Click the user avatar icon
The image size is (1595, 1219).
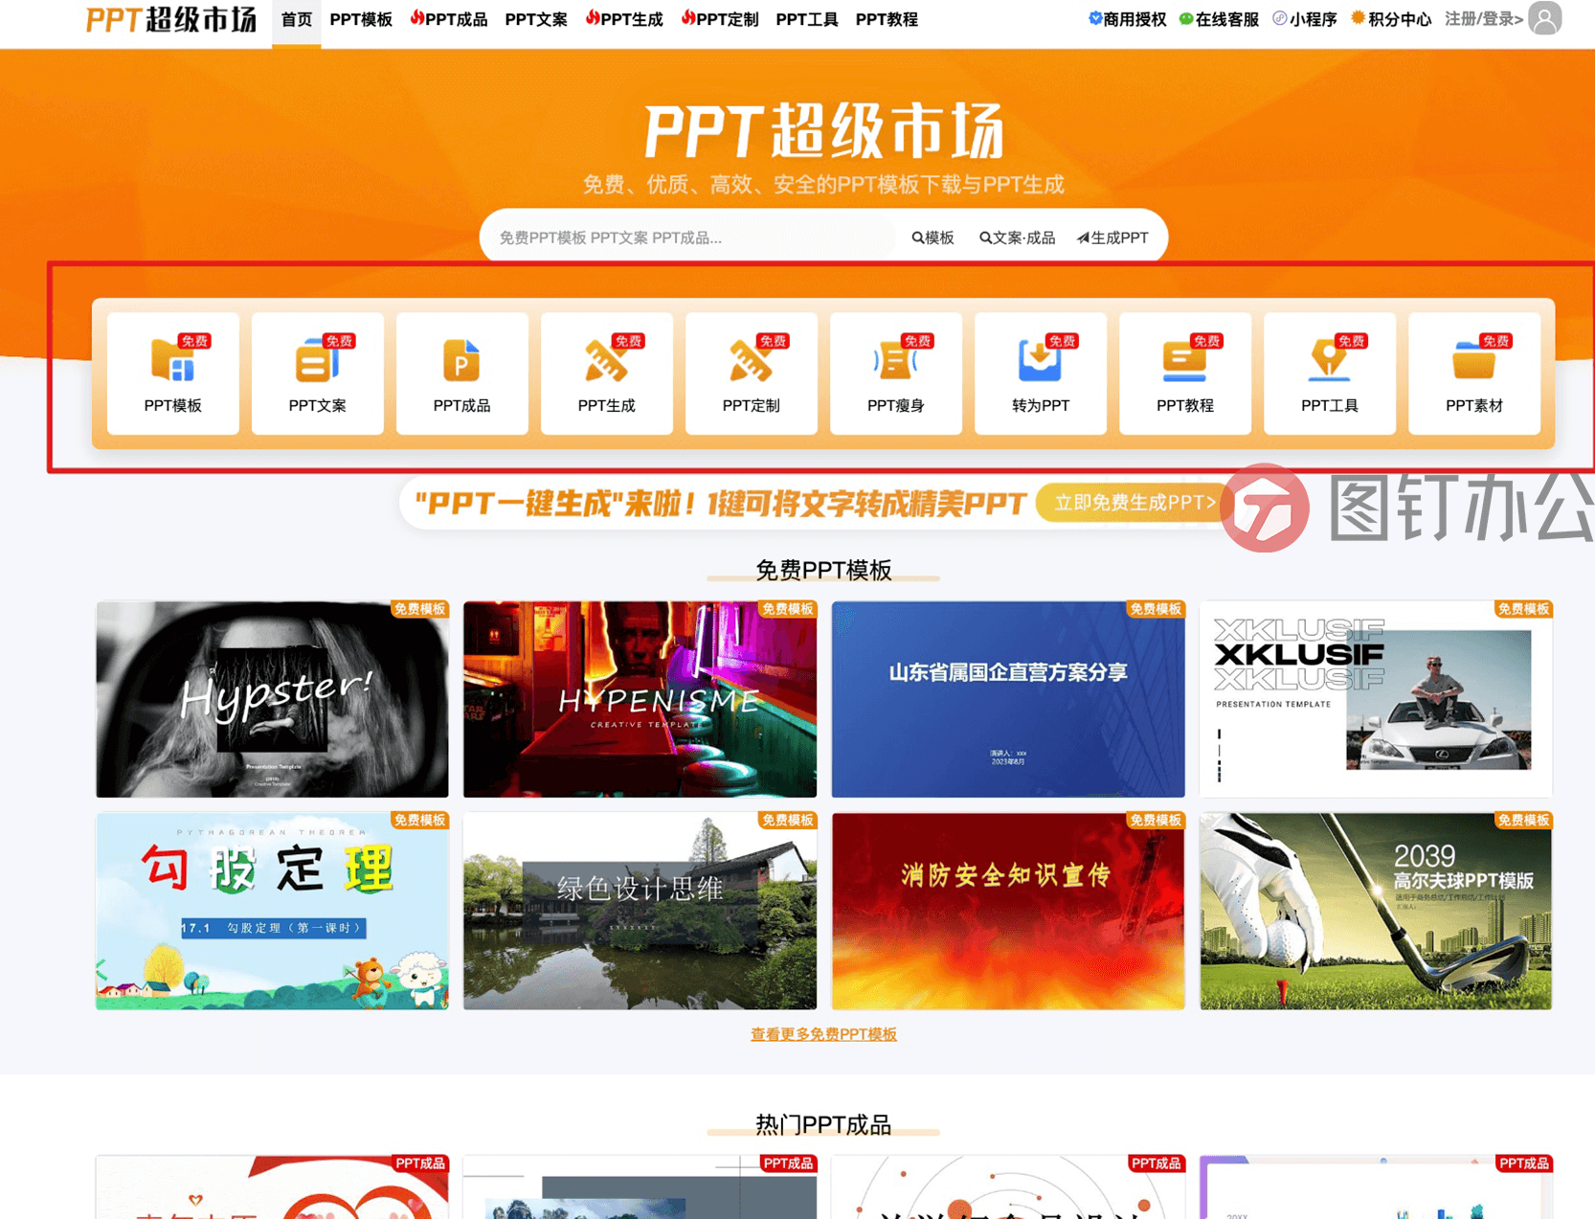coord(1544,18)
